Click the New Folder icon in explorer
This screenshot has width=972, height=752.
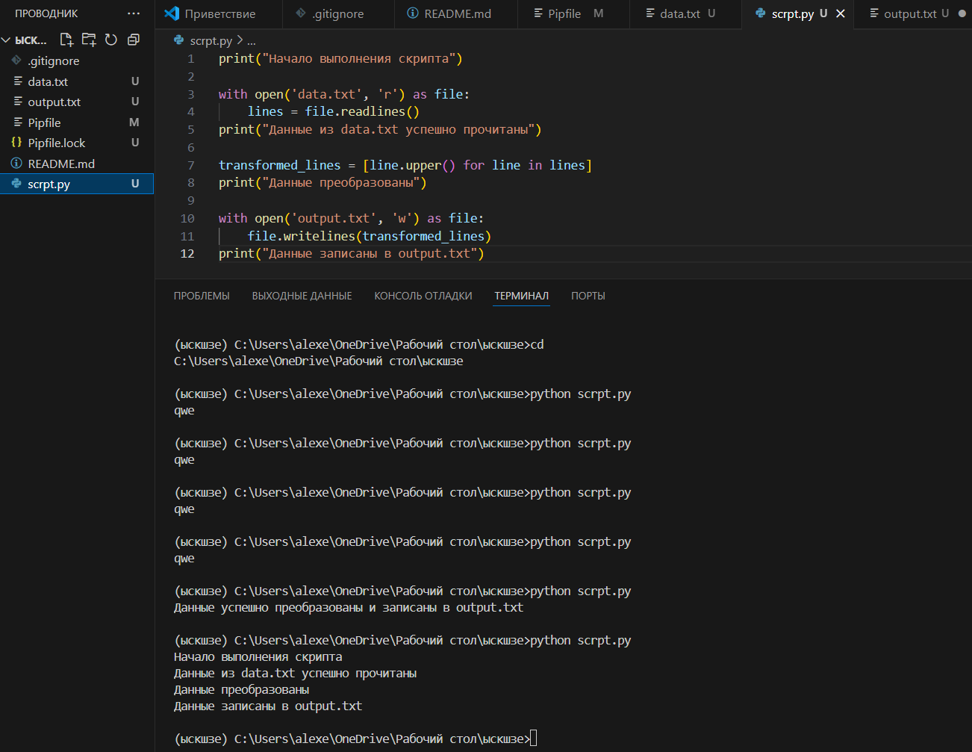tap(89, 40)
